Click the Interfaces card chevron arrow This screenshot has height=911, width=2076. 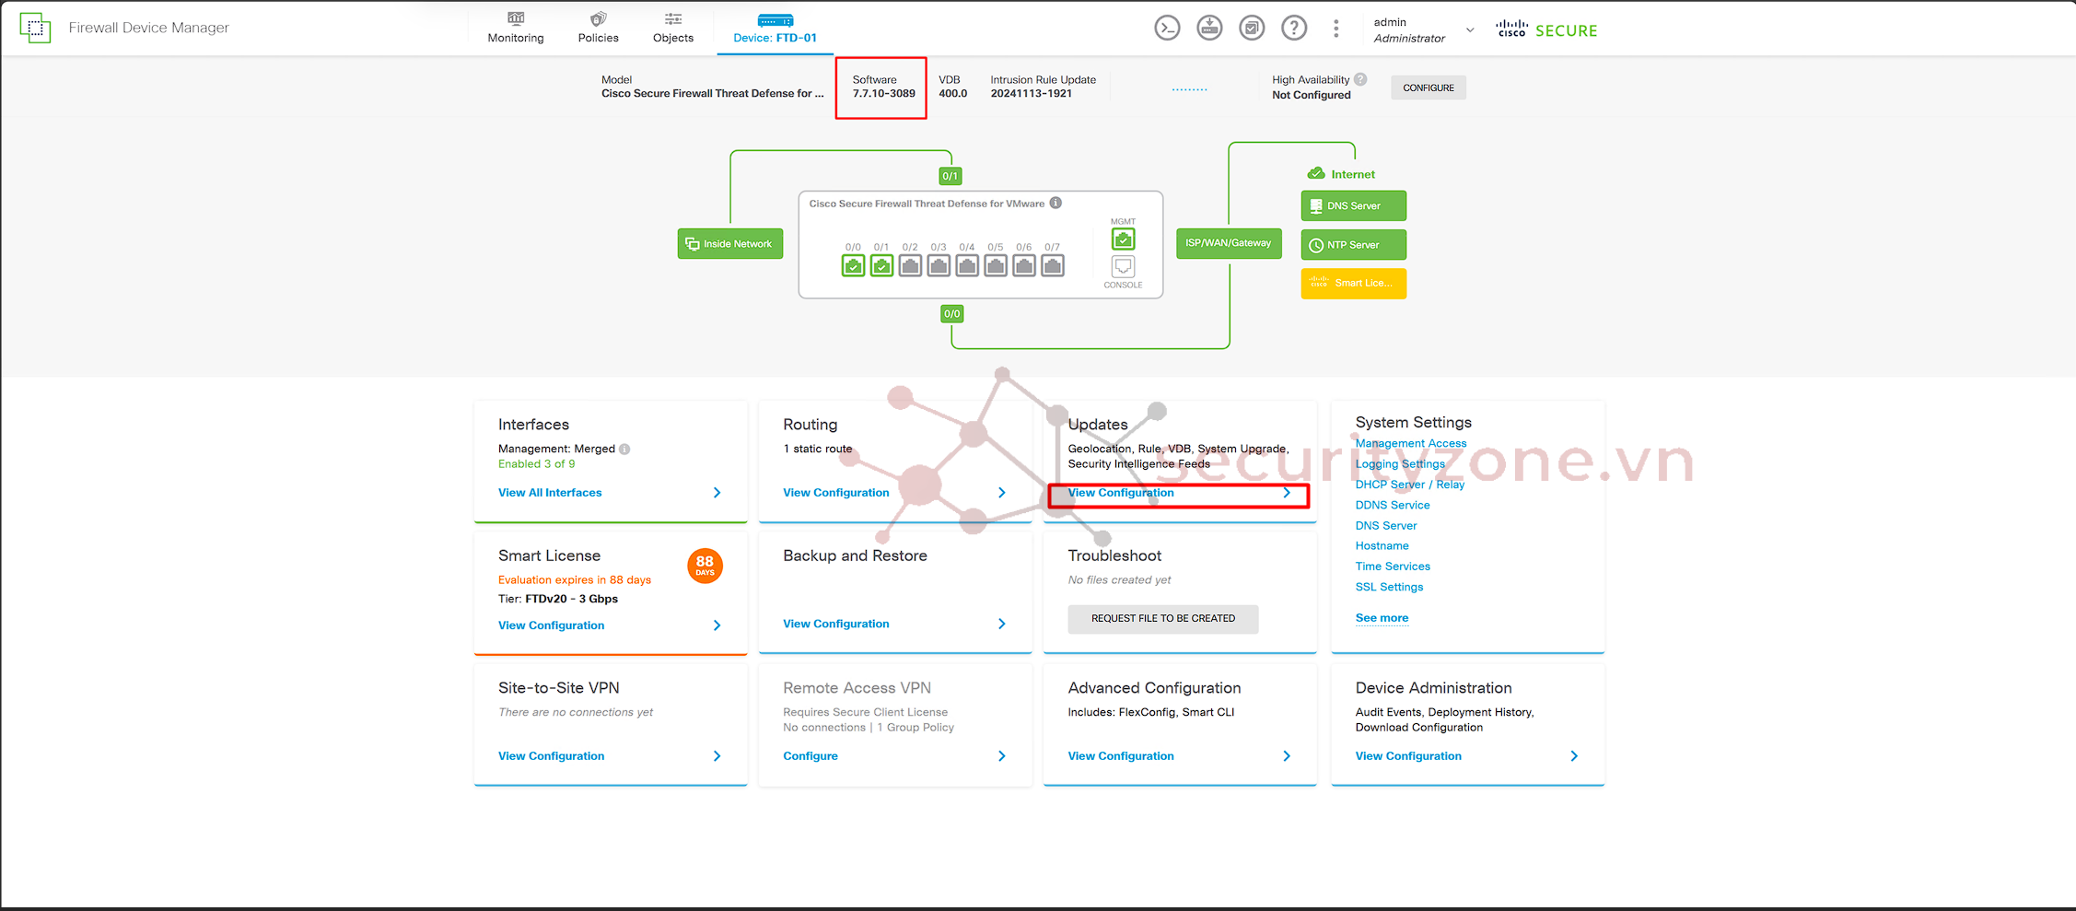click(x=717, y=493)
